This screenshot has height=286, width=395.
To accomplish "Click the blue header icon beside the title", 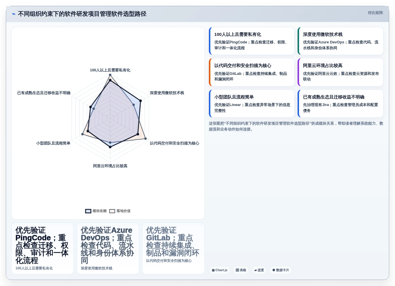I will [x=13, y=14].
